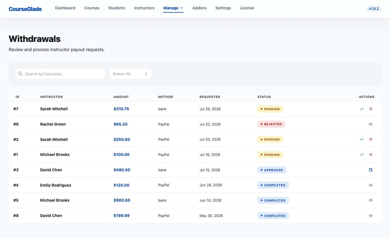Approve Sarah Mitchell's $310.75 withdrawal
This screenshot has height=238, width=390.
pos(362,109)
